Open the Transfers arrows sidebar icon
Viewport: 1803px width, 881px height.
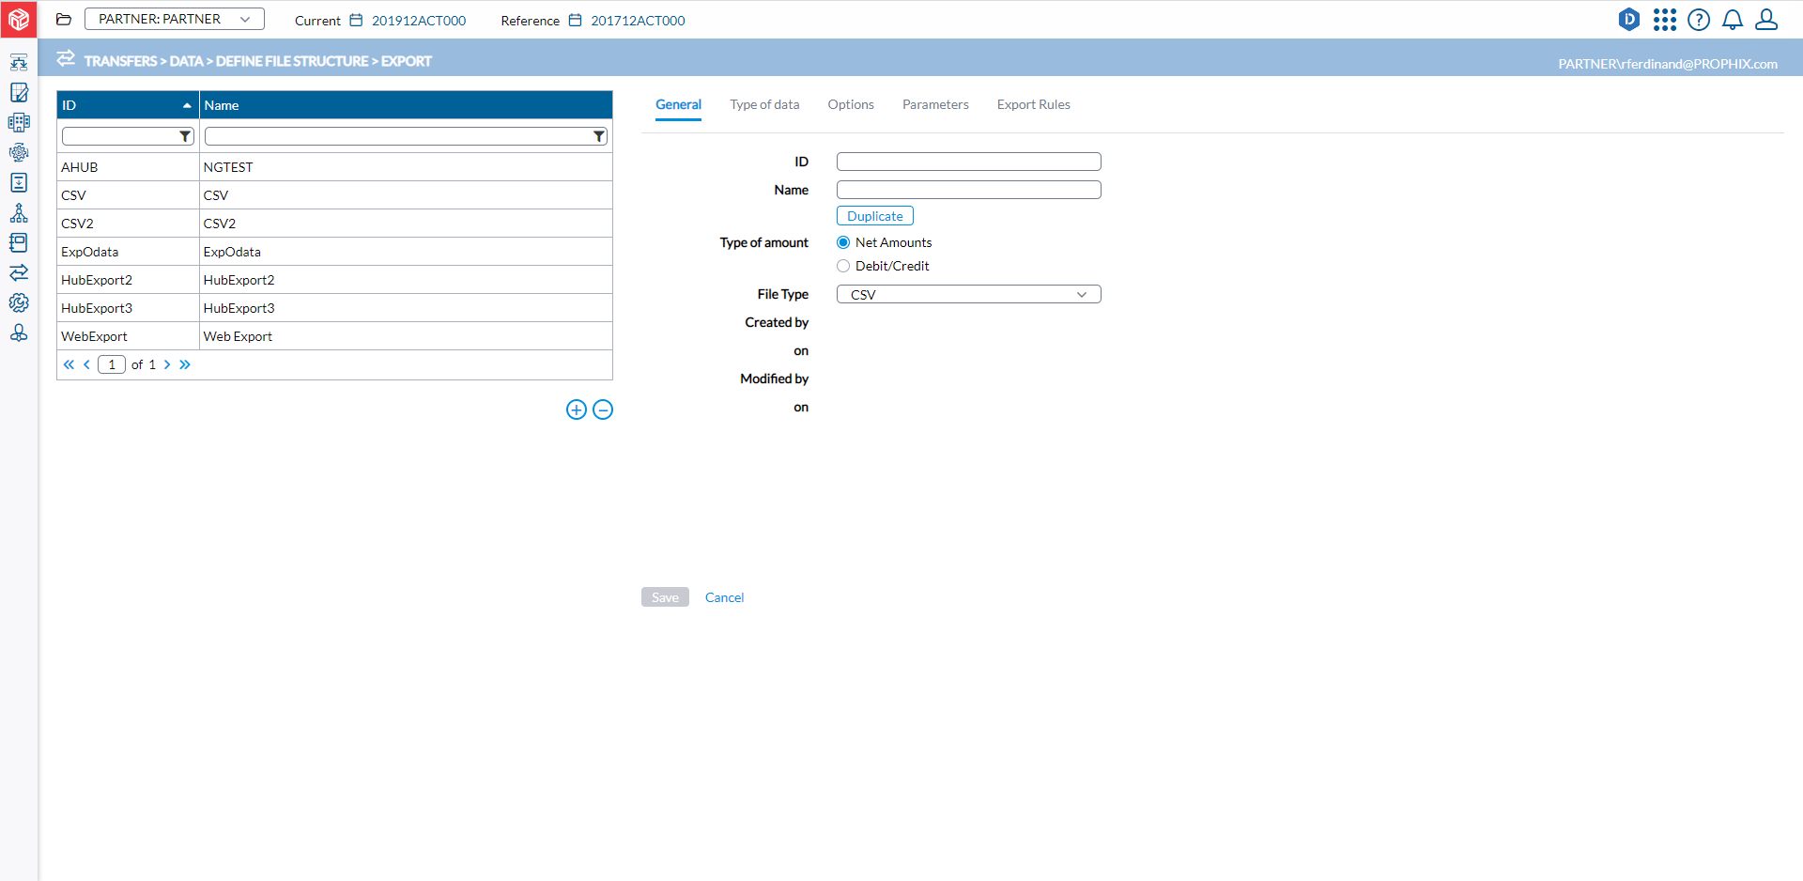(x=19, y=272)
